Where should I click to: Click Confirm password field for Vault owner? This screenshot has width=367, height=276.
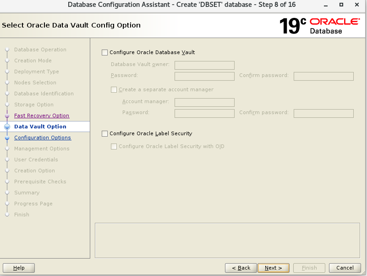[x=323, y=76]
